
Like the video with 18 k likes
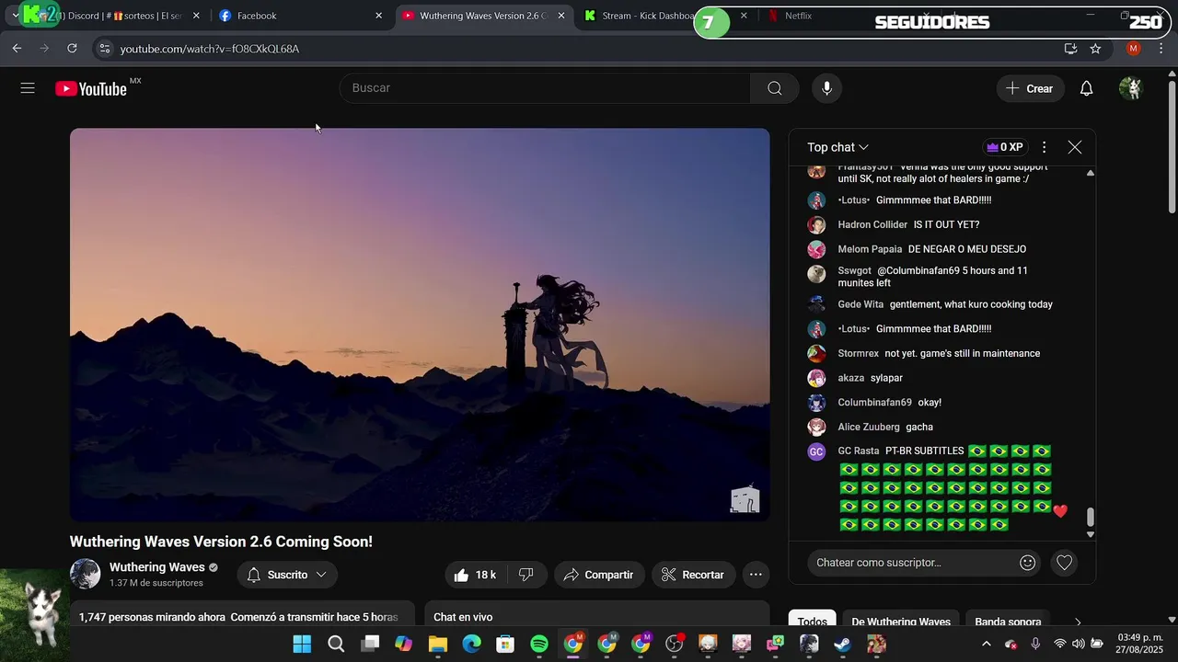point(476,575)
